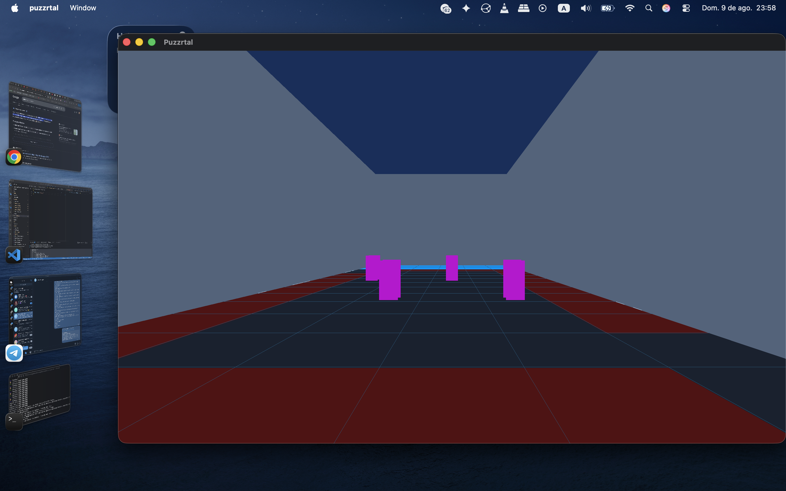The image size is (786, 491).
Task: Click the date and time clock
Action: click(x=739, y=8)
